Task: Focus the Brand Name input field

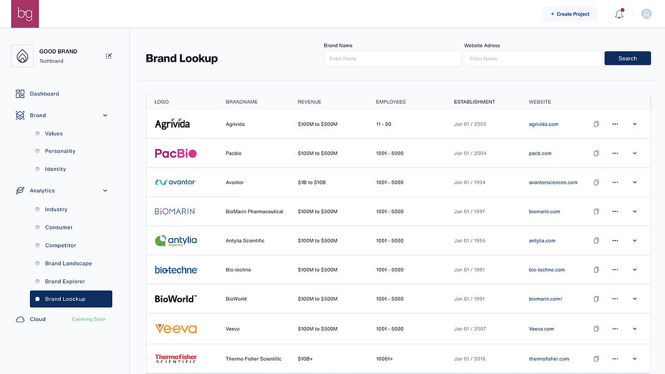Action: (x=392, y=59)
